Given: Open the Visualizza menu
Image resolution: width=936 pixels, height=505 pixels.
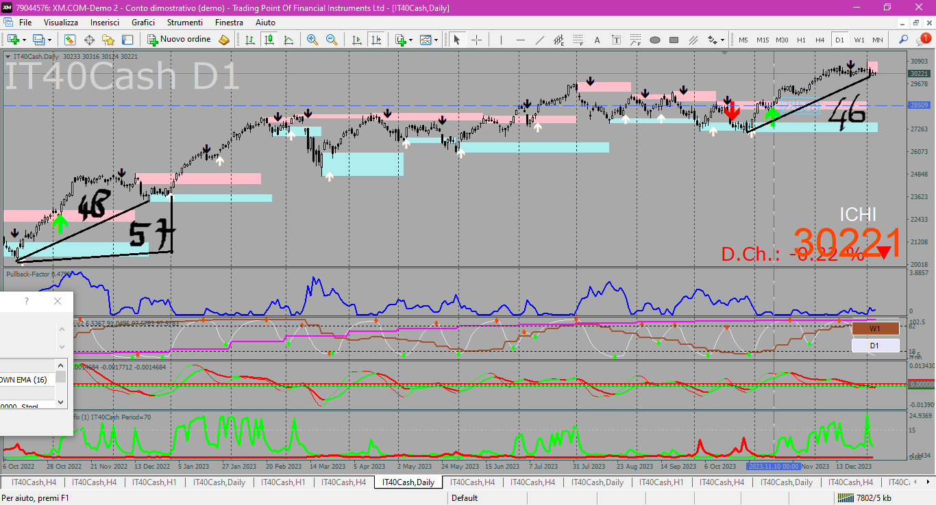Looking at the screenshot, I should point(61,23).
